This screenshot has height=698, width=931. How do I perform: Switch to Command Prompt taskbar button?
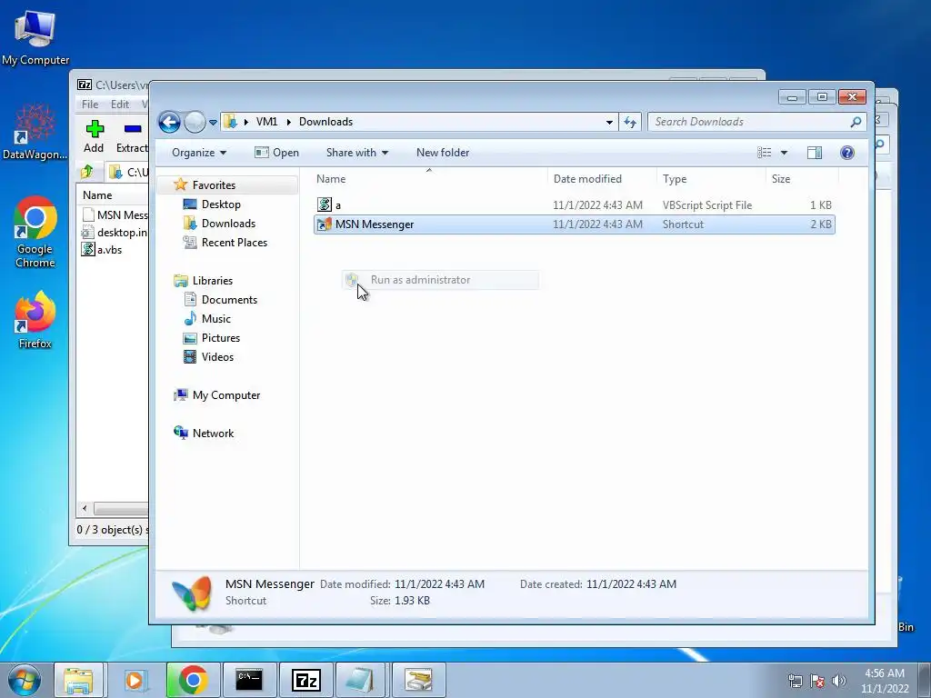[249, 680]
